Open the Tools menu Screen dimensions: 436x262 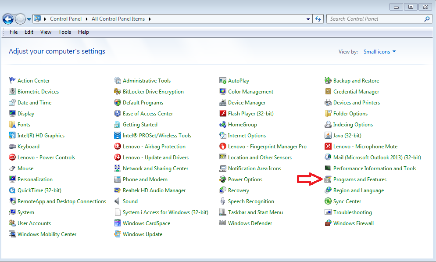(x=64, y=32)
